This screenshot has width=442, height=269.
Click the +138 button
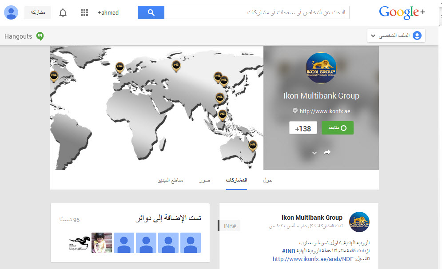click(303, 128)
